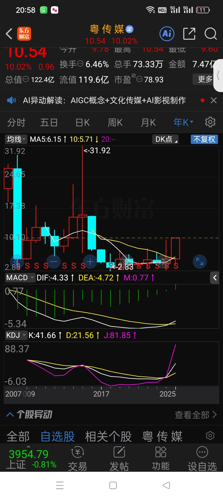Screen dimensions: 223x499
Task: Tap Android home square button
Action: (113, 485)
